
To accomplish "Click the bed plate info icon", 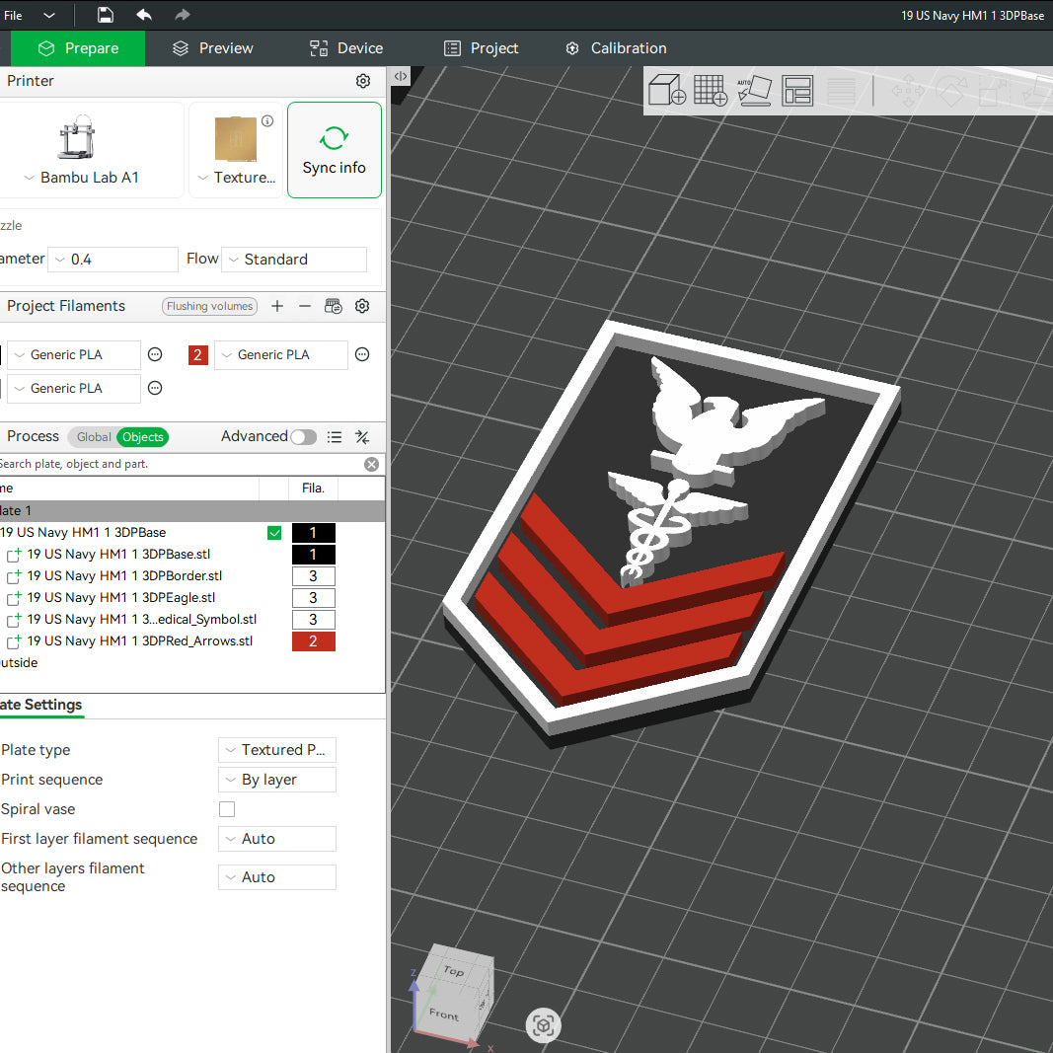I will pos(267,120).
